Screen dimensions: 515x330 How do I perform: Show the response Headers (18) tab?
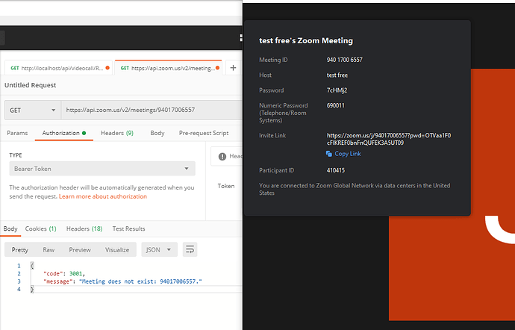(84, 228)
